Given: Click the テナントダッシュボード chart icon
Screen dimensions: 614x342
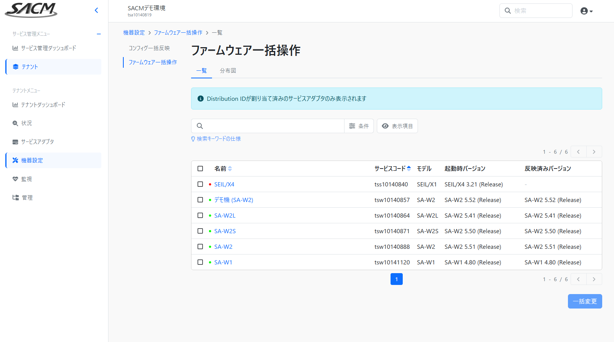Looking at the screenshot, I should coord(15,105).
